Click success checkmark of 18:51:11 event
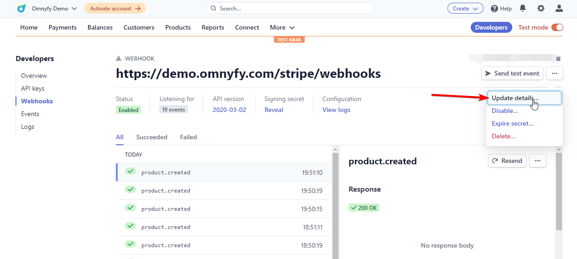 [130, 226]
